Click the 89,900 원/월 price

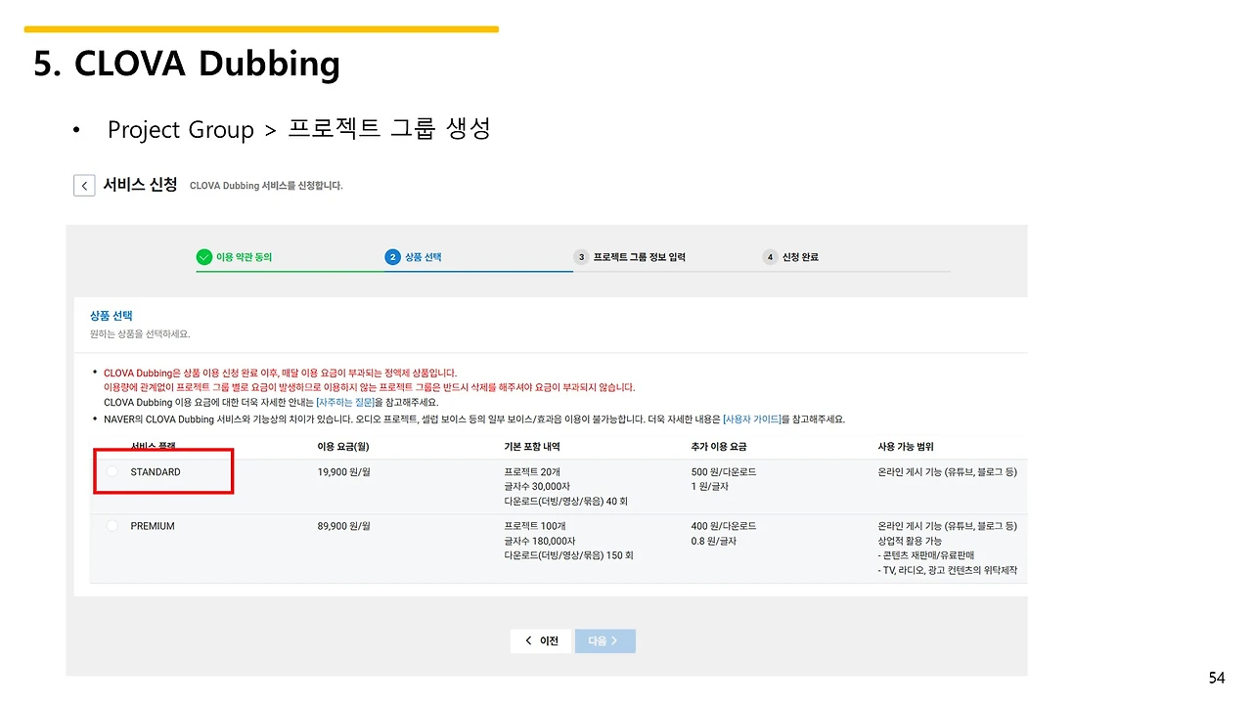pos(342,526)
